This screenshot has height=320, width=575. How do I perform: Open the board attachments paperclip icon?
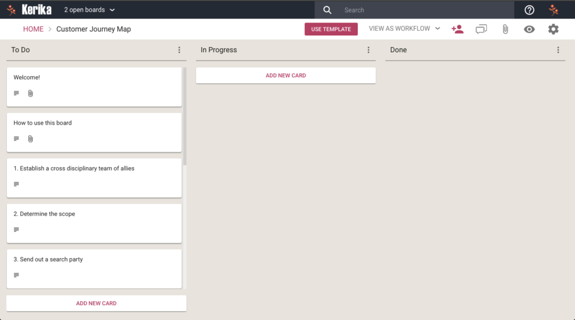tap(505, 29)
